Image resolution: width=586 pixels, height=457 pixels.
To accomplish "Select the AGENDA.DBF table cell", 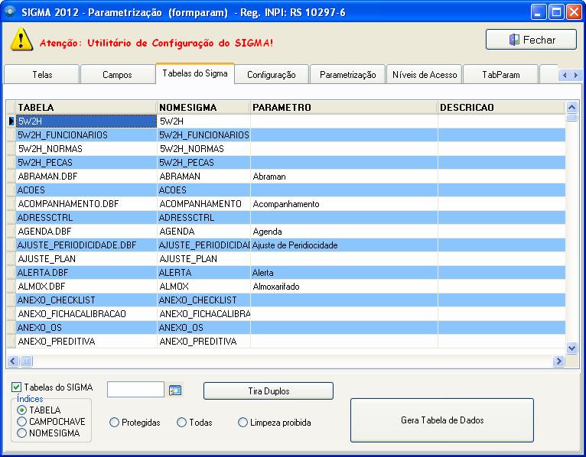I will point(86,232).
